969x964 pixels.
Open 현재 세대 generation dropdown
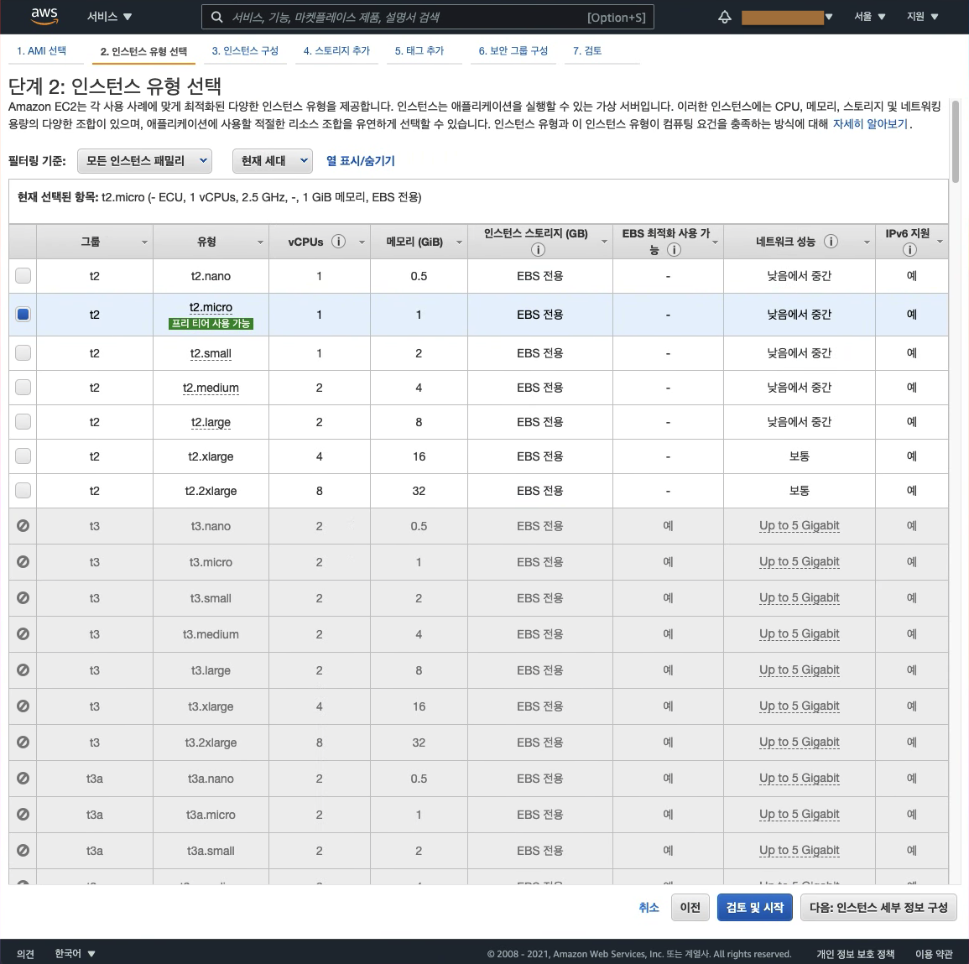(273, 161)
